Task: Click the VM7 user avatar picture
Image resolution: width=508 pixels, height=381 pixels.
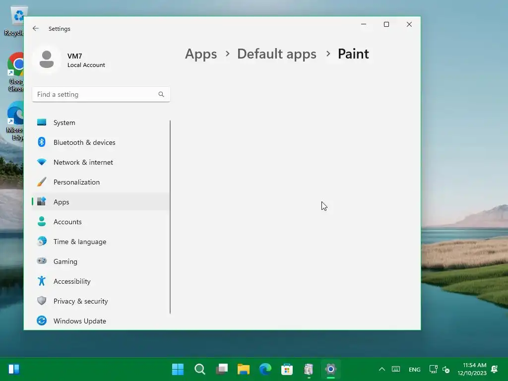Action: (x=47, y=60)
